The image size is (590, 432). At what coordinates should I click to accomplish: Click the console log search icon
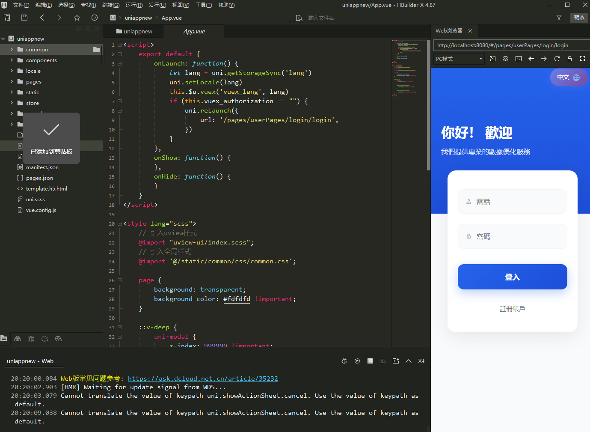(383, 361)
